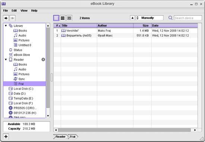Sort by the Title column header
The image size is (205, 142).
(79, 26)
